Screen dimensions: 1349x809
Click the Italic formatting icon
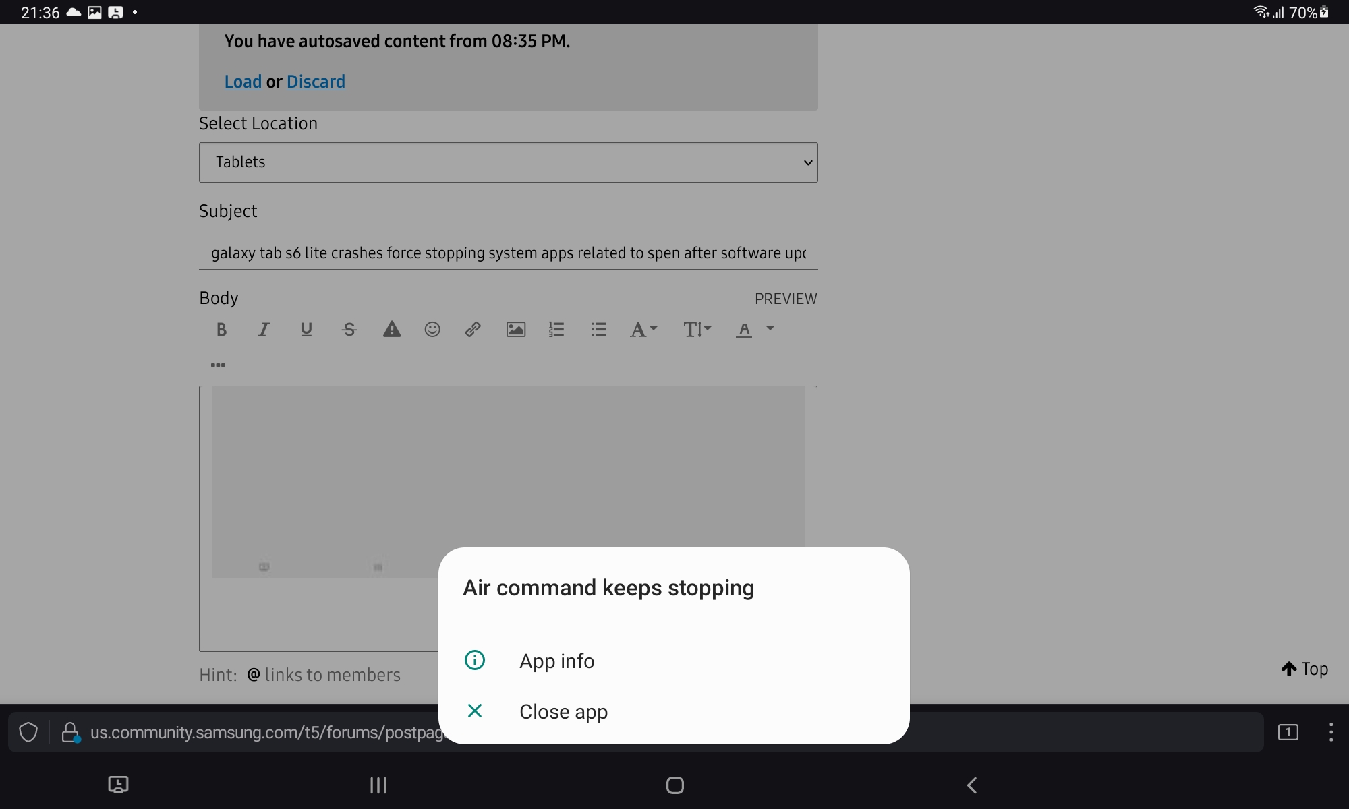point(263,328)
